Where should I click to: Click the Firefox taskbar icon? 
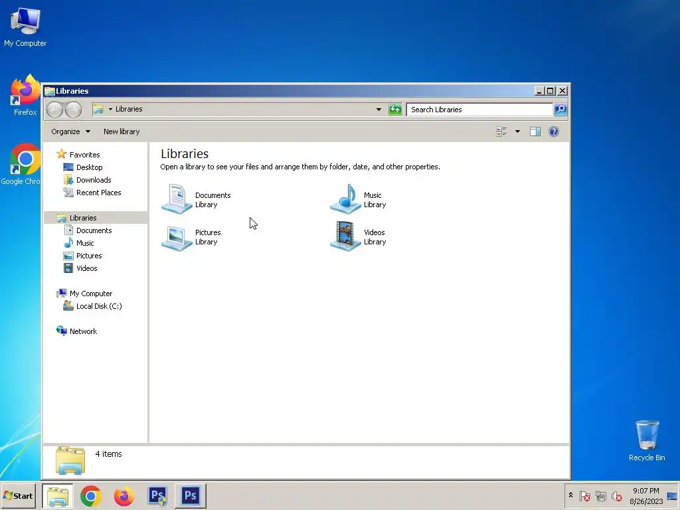click(124, 495)
